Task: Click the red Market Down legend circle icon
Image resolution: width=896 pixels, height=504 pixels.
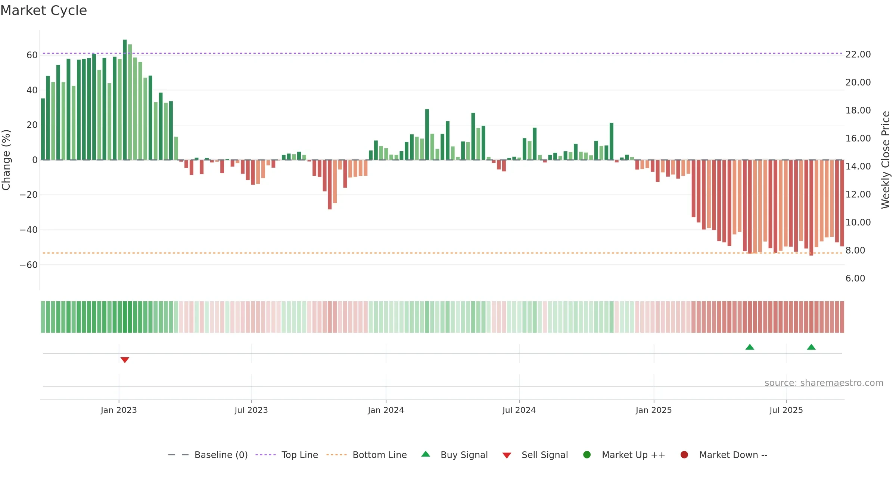Action: coord(684,455)
